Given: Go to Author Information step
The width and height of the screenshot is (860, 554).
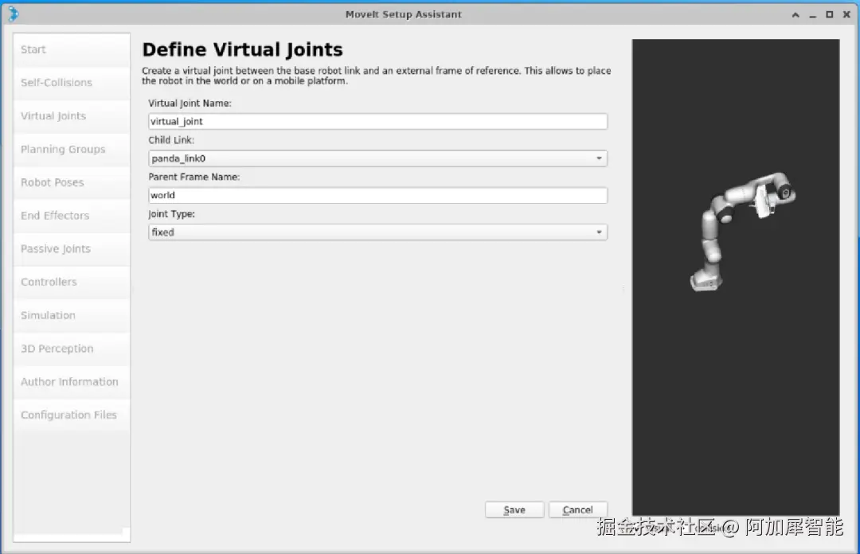Looking at the screenshot, I should 72,382.
